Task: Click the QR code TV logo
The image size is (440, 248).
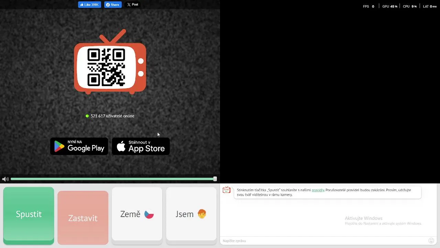Action: (x=110, y=62)
